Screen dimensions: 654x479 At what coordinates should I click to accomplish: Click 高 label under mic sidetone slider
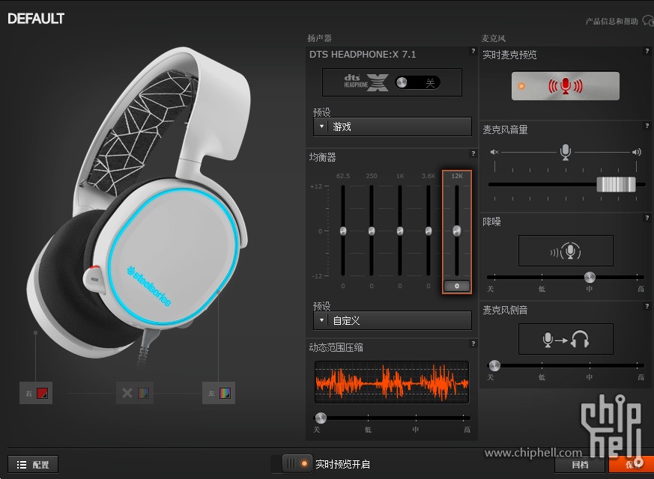click(x=641, y=377)
